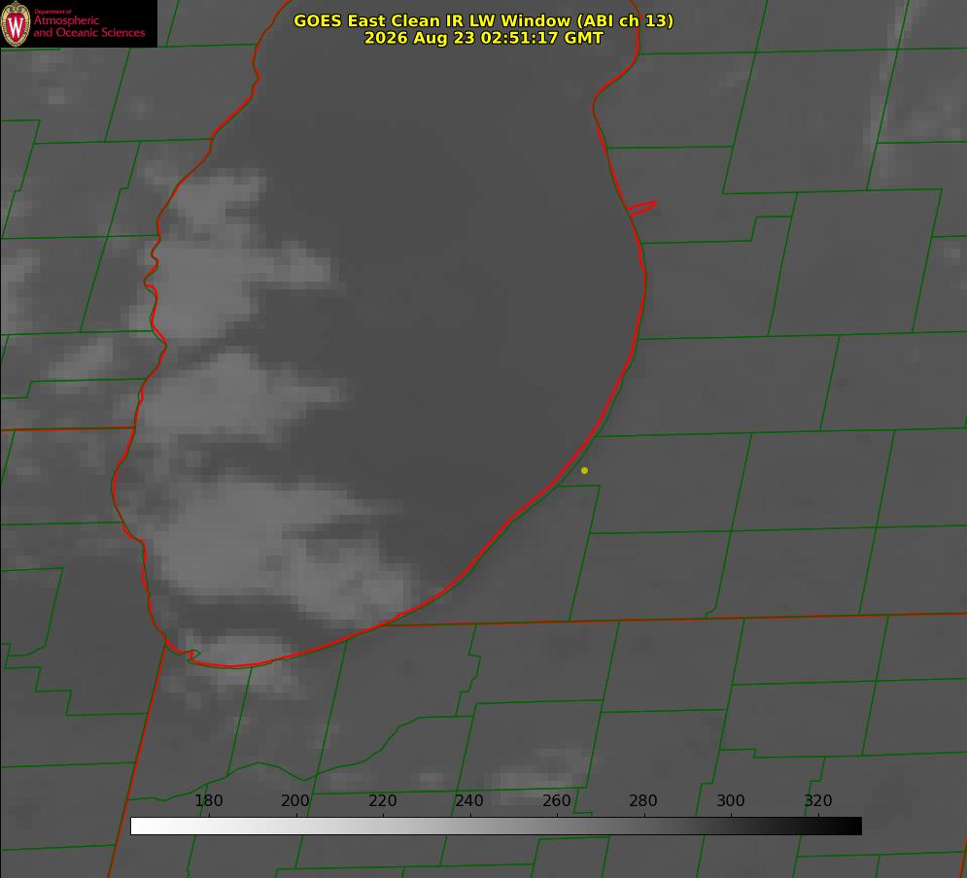Select the 02:51:17 GMT timestamp text
Image resolution: width=967 pixels, height=878 pixels.
(x=541, y=38)
